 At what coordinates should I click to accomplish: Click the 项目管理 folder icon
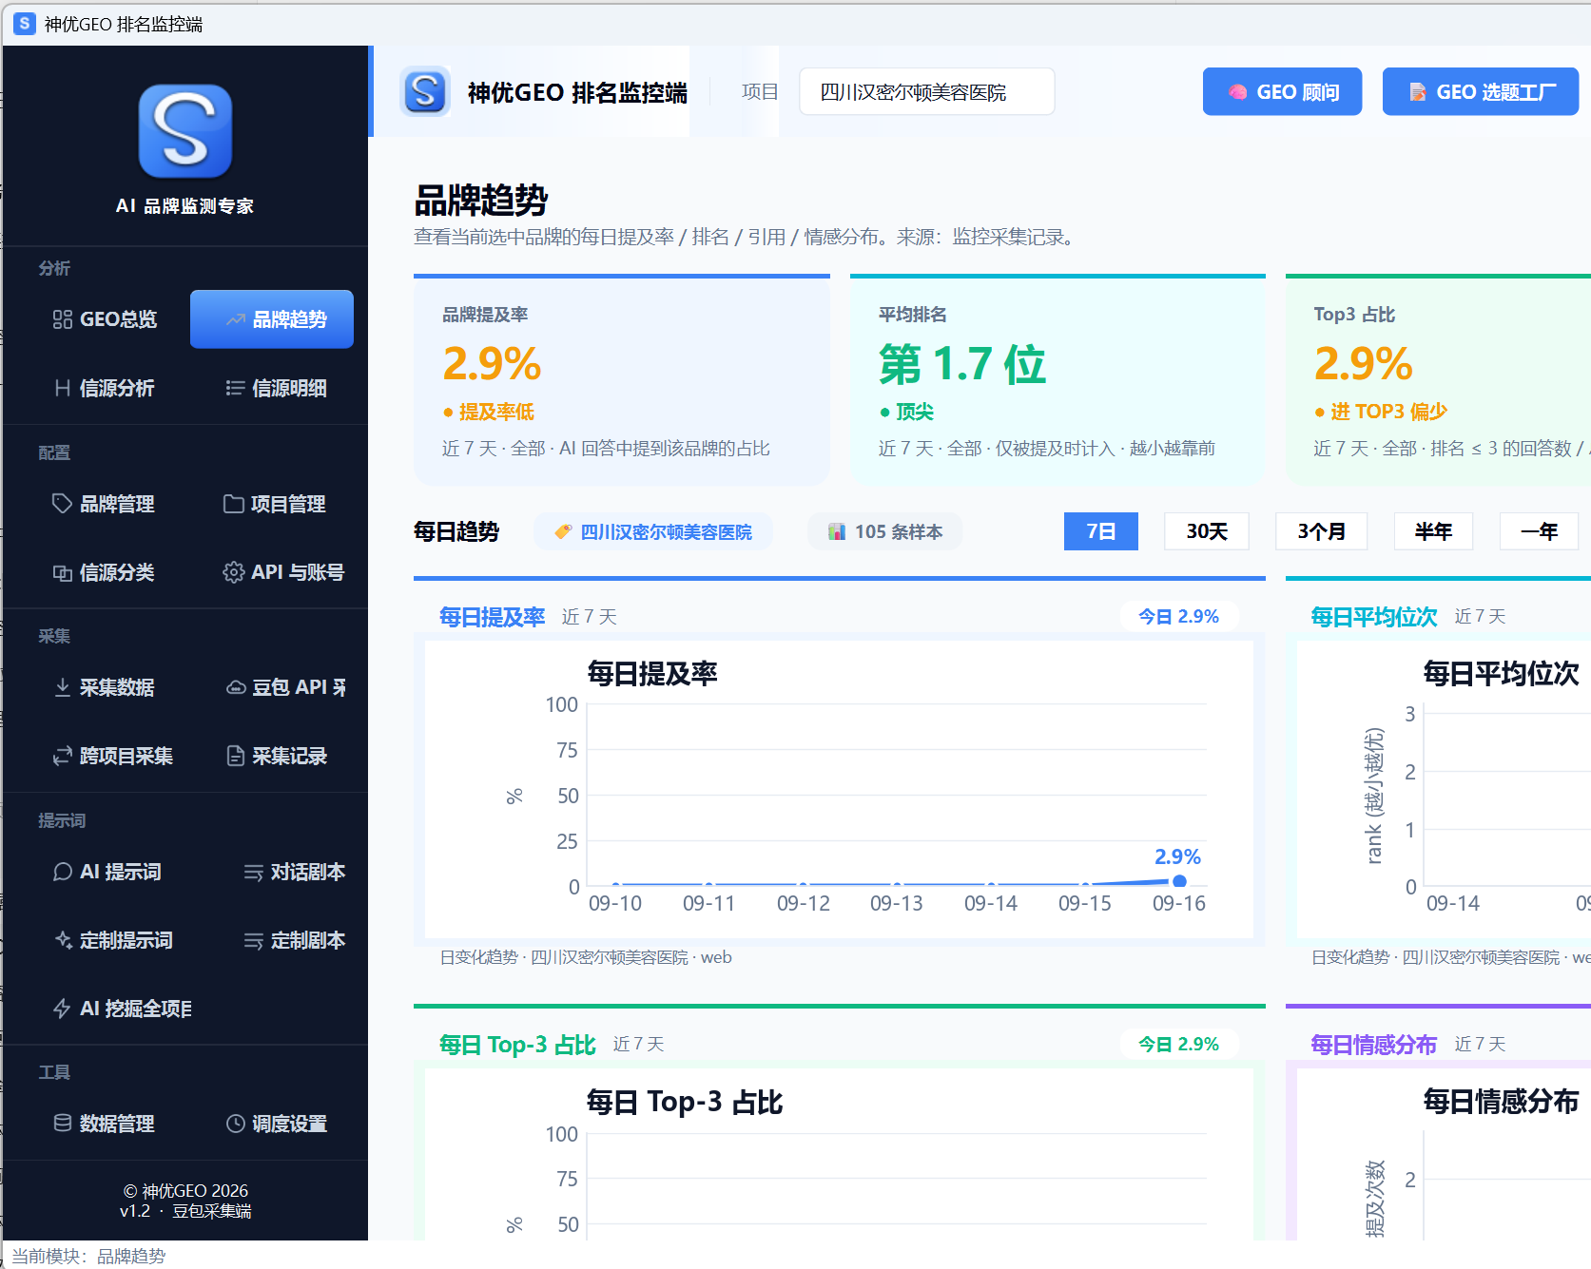(233, 504)
